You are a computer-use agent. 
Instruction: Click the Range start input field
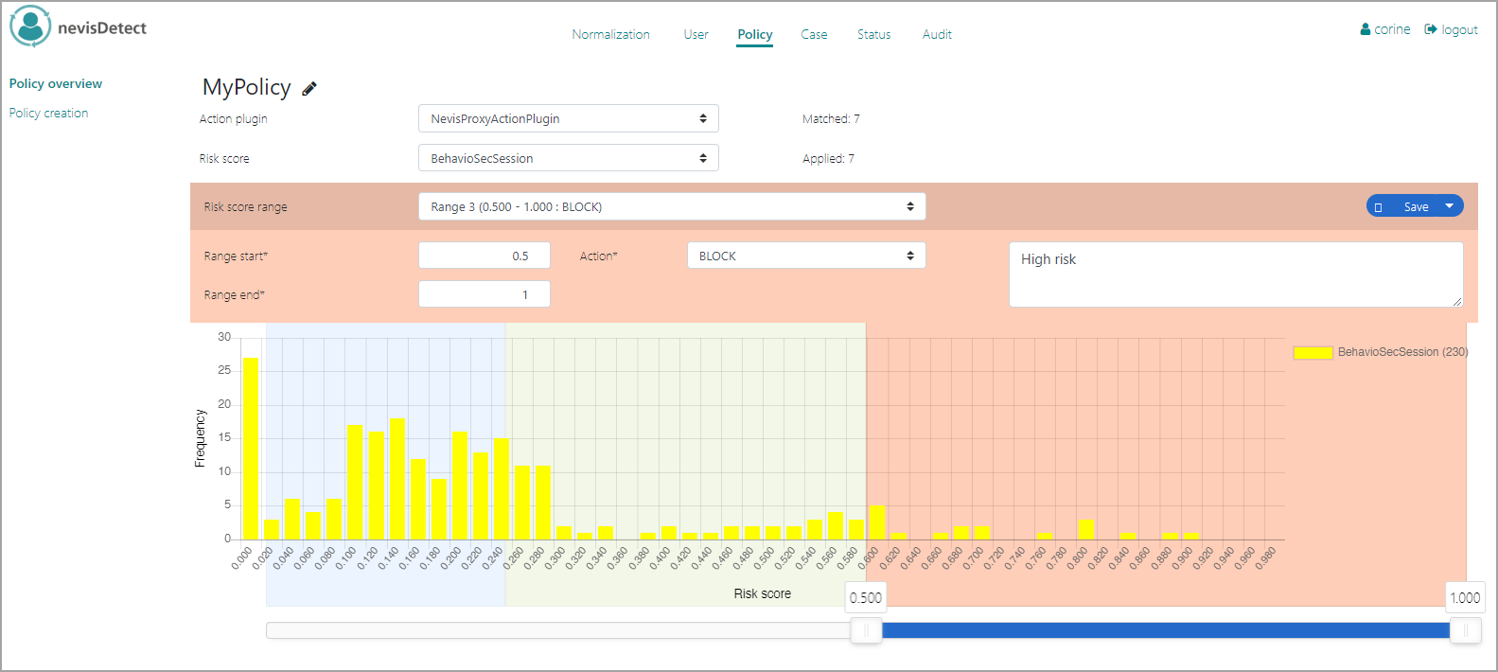click(484, 256)
